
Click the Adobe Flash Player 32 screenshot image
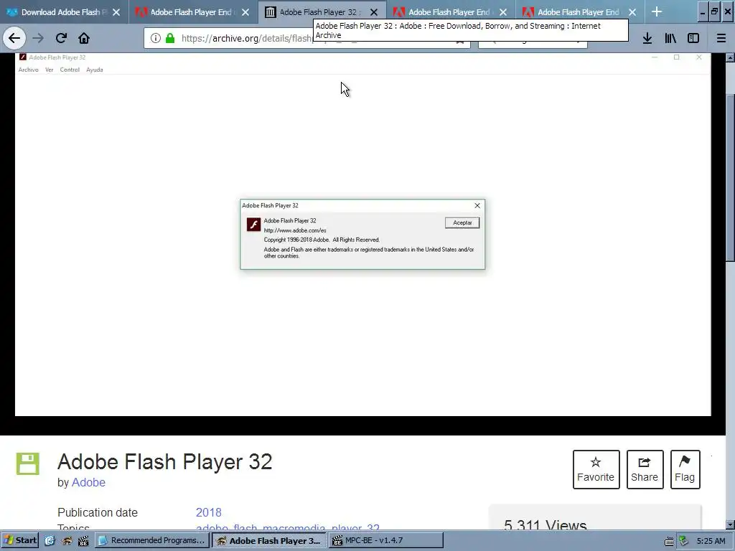tap(362, 235)
